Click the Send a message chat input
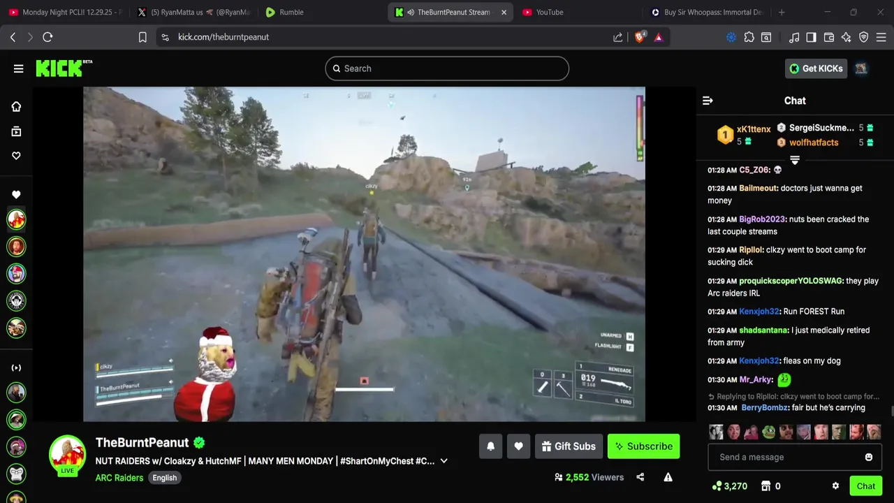This screenshot has width=894, height=503. click(786, 457)
